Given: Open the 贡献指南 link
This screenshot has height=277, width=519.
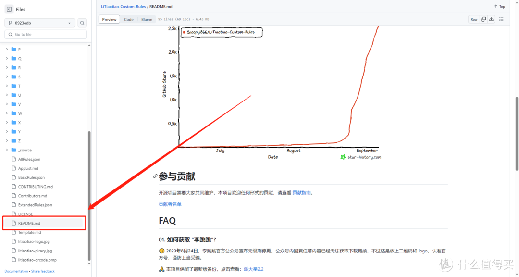Looking at the screenshot, I should point(301,193).
